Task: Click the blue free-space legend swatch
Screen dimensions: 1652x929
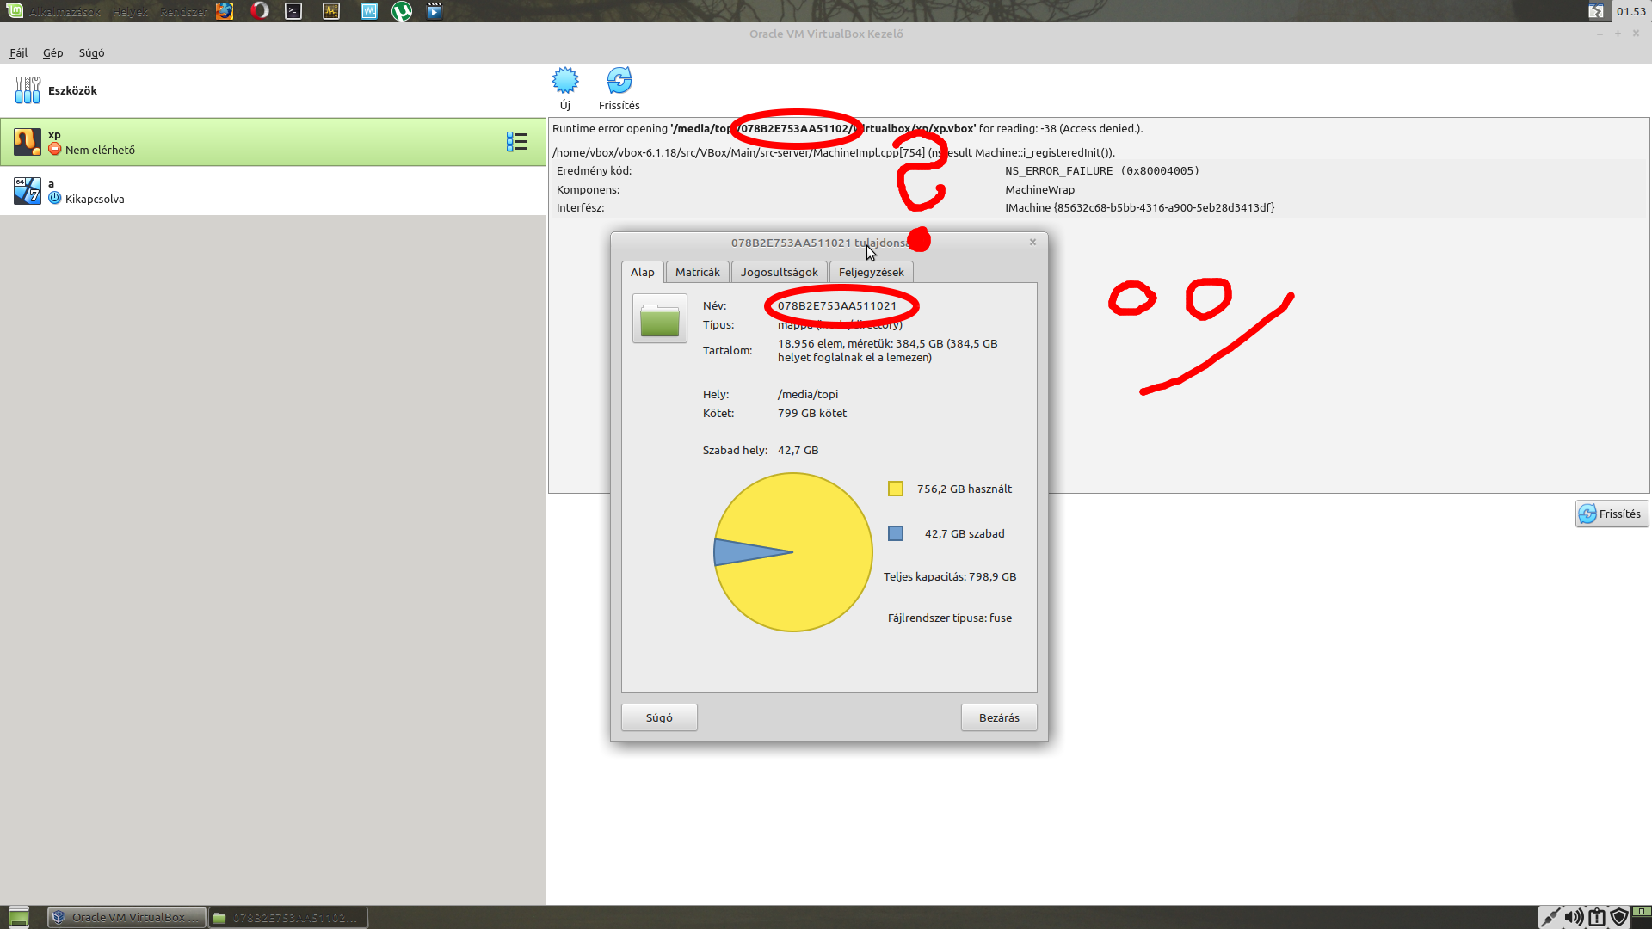Action: point(896,533)
